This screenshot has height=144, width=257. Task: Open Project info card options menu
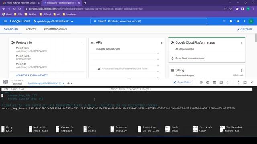[x=82, y=43]
